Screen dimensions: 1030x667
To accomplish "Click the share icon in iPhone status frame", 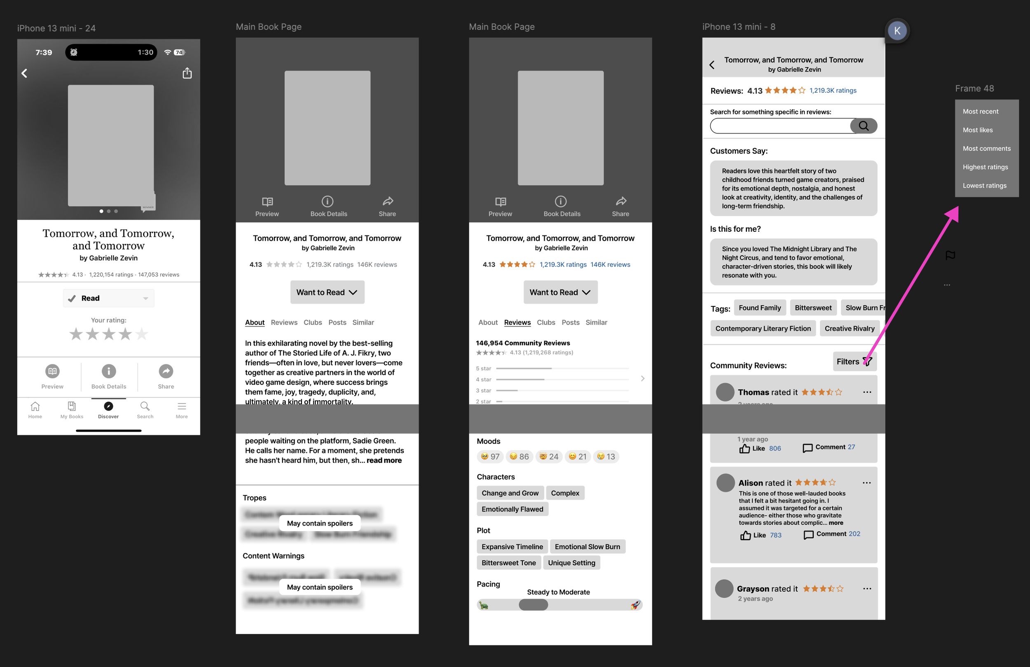I will [187, 73].
